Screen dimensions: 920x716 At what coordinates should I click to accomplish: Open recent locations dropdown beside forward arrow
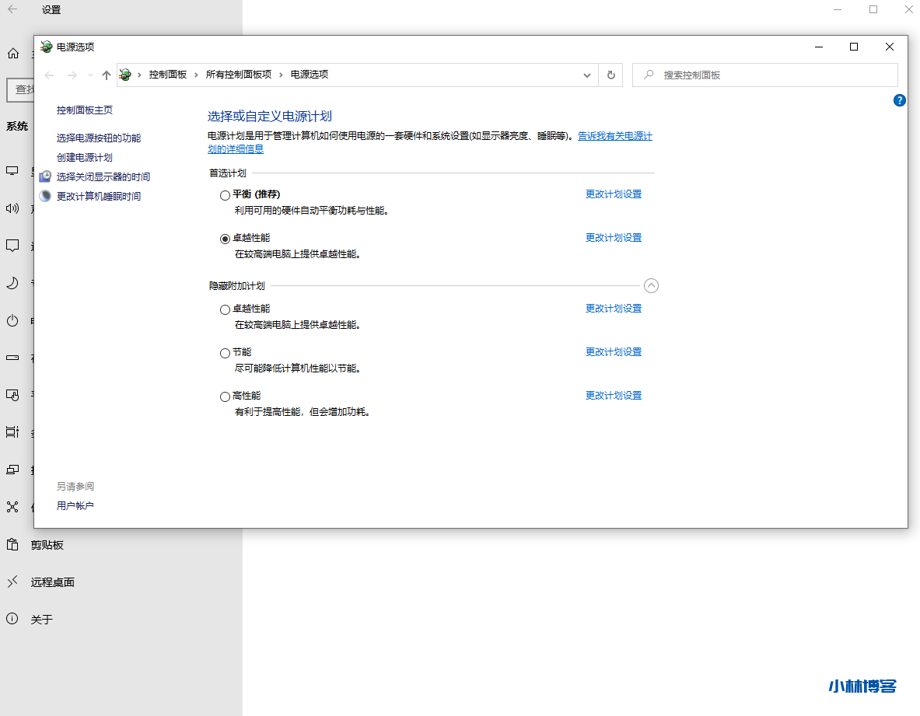(90, 75)
